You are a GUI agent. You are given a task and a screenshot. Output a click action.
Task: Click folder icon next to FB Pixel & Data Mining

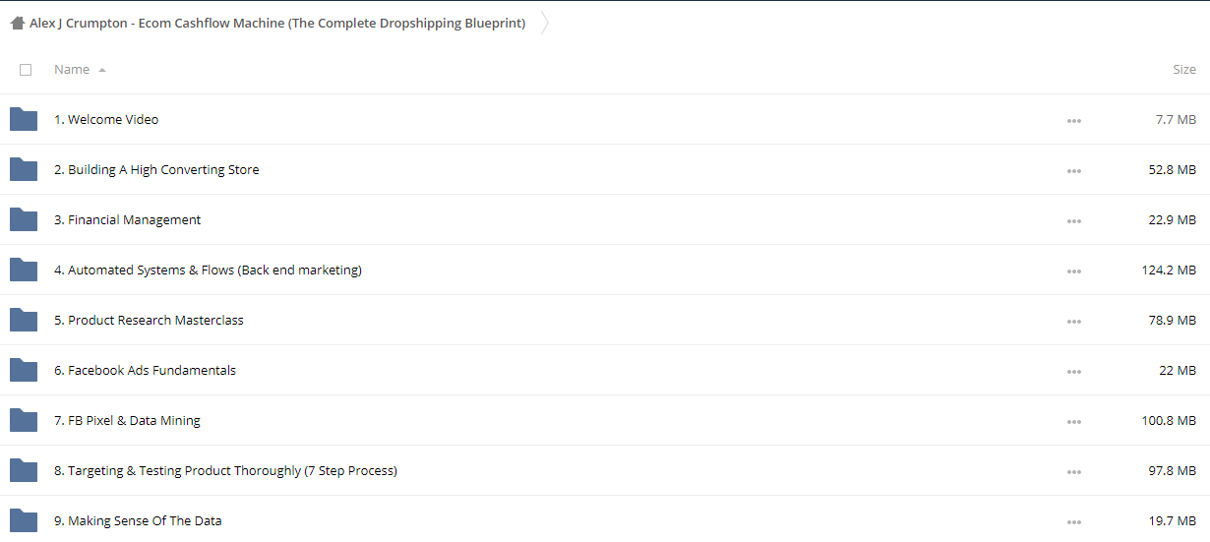[x=24, y=420]
